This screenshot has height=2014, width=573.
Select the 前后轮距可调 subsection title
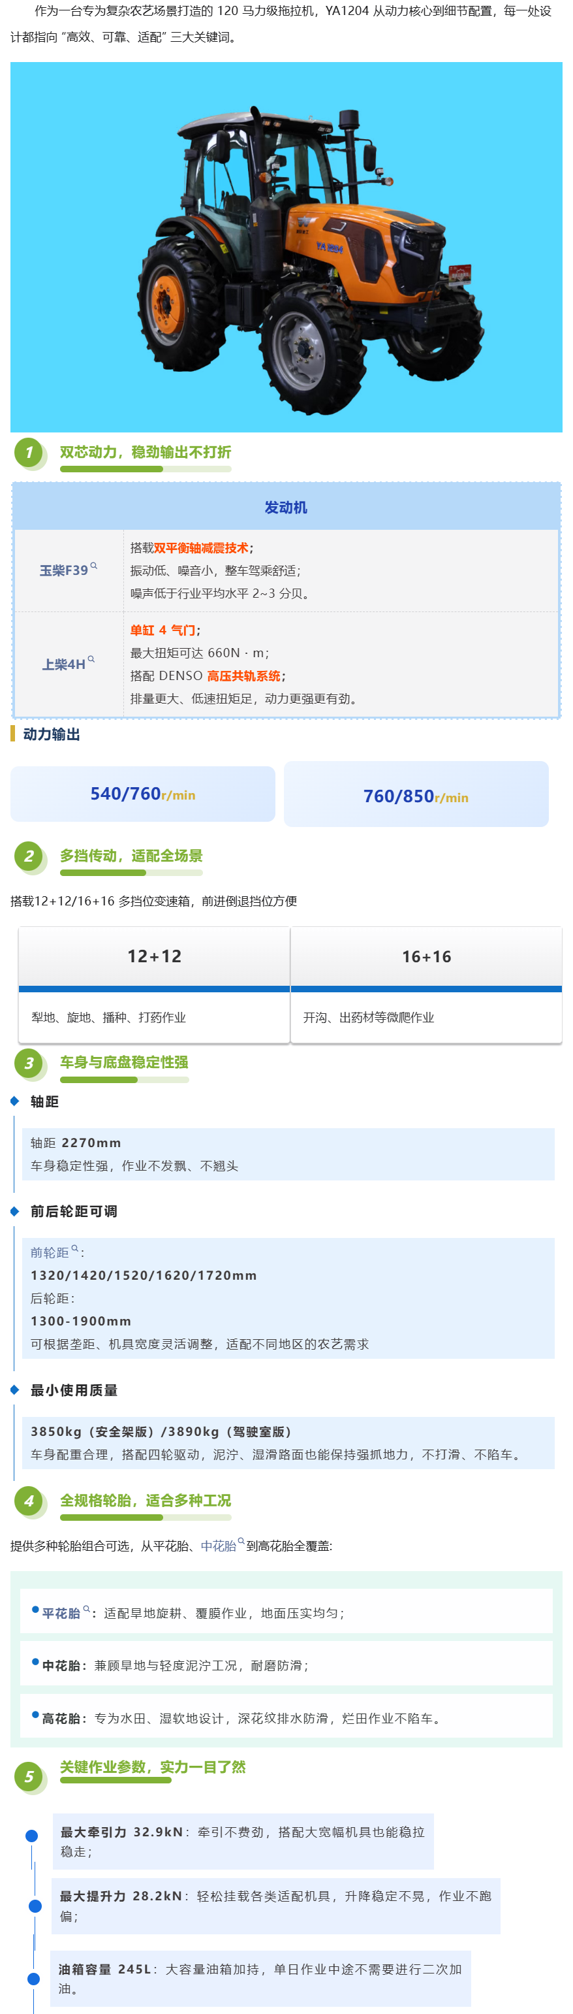(x=74, y=1210)
